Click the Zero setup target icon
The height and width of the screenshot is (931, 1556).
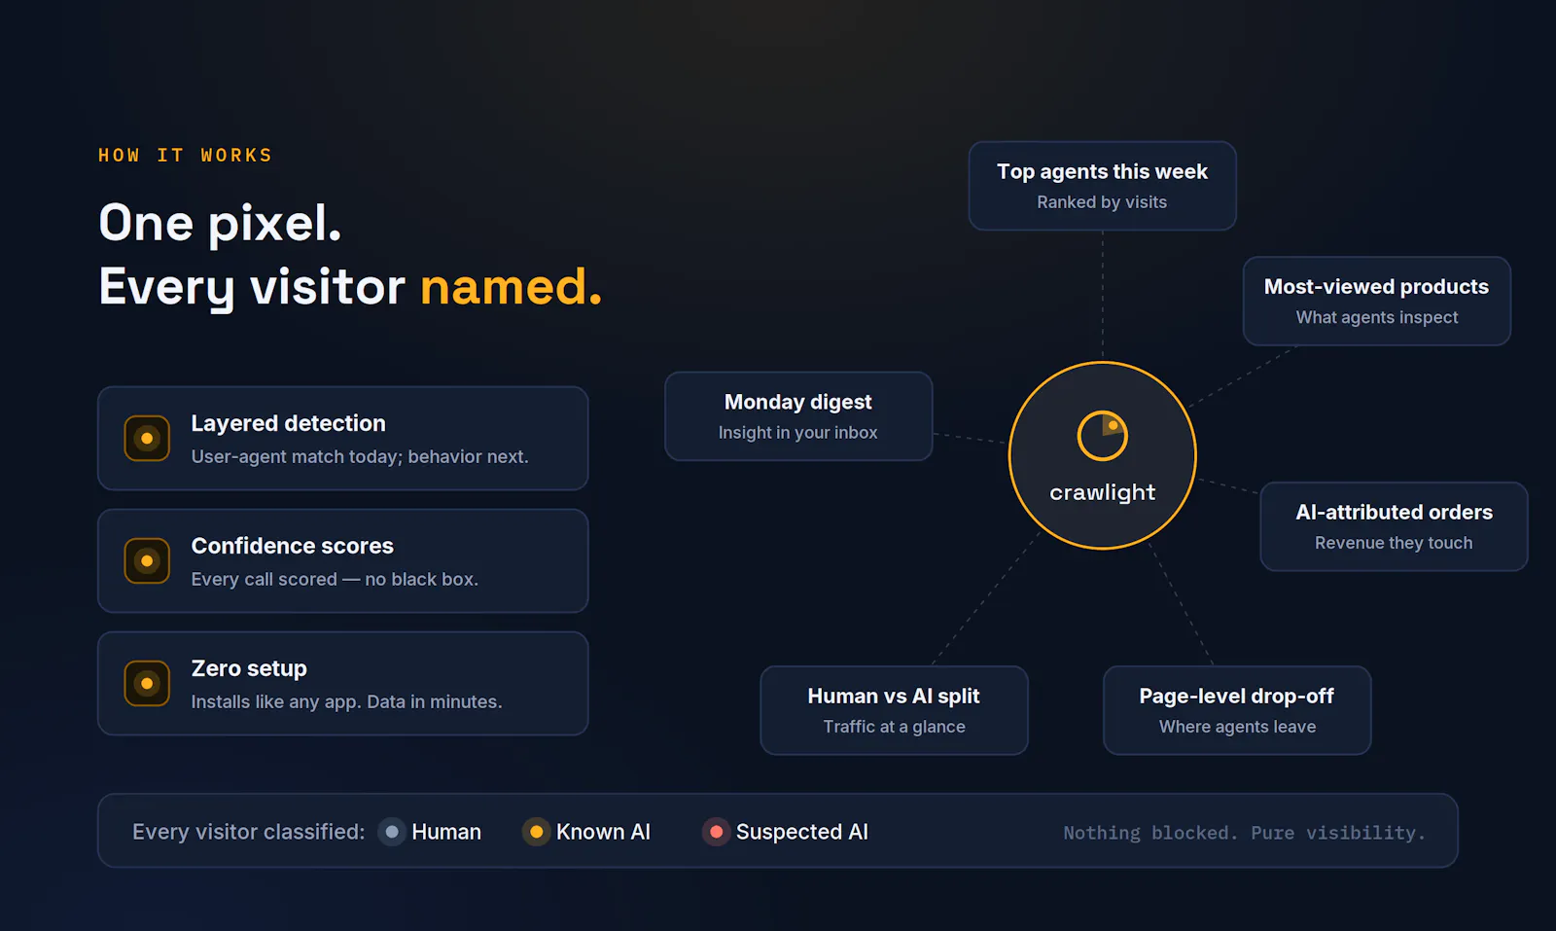point(147,684)
